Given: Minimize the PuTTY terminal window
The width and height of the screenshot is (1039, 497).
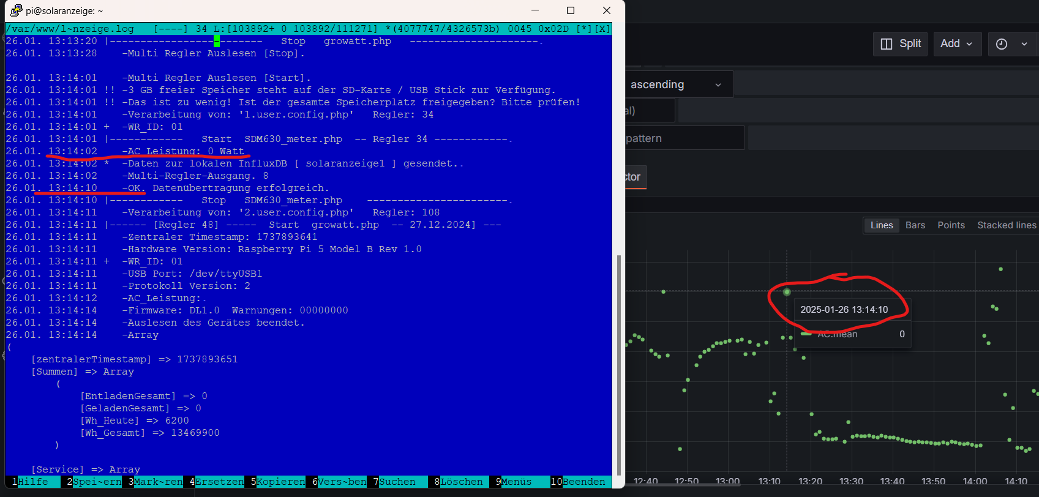Looking at the screenshot, I should (535, 10).
